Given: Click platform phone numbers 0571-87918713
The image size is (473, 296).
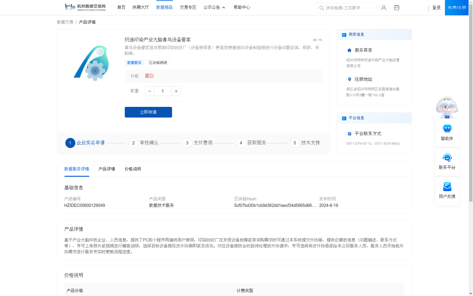Looking at the screenshot, I should click(x=373, y=144).
